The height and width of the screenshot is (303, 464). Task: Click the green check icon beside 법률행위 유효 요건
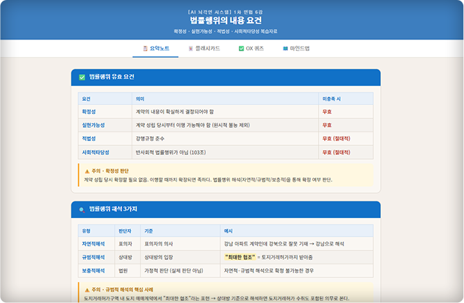82,77
